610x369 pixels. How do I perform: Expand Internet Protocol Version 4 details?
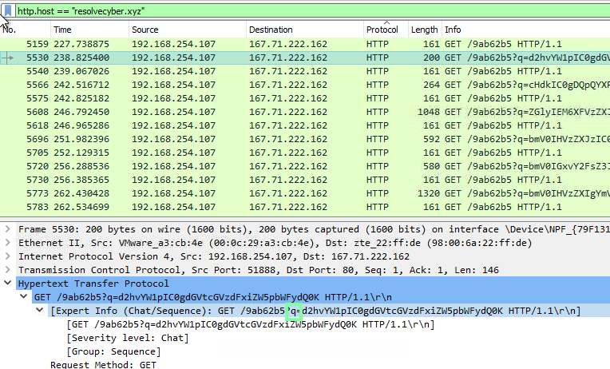[8, 256]
